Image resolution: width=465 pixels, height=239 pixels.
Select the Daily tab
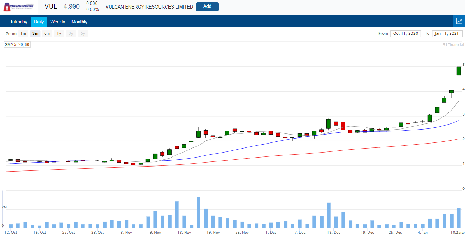pos(39,22)
